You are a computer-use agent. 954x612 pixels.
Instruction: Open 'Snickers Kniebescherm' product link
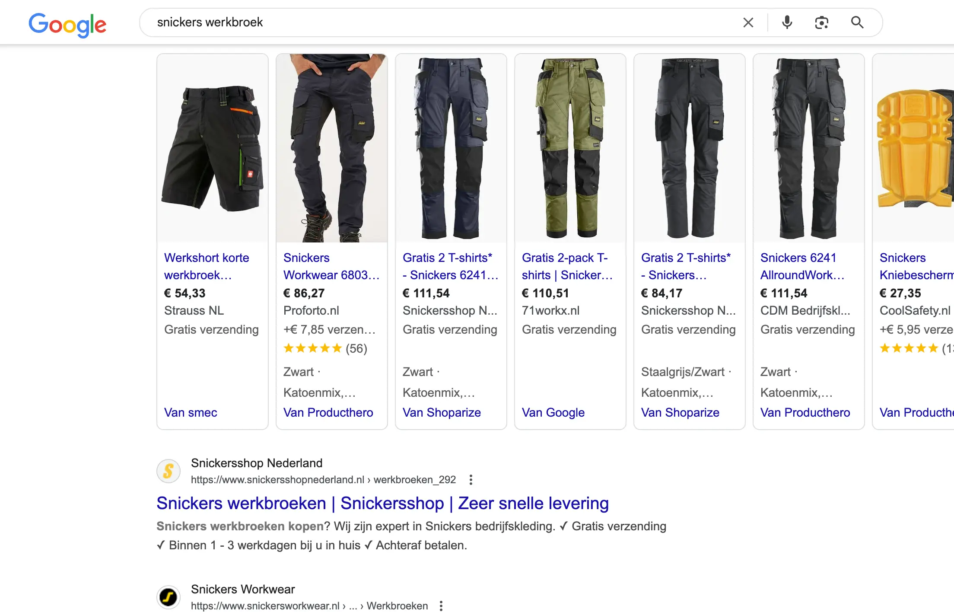coord(916,266)
